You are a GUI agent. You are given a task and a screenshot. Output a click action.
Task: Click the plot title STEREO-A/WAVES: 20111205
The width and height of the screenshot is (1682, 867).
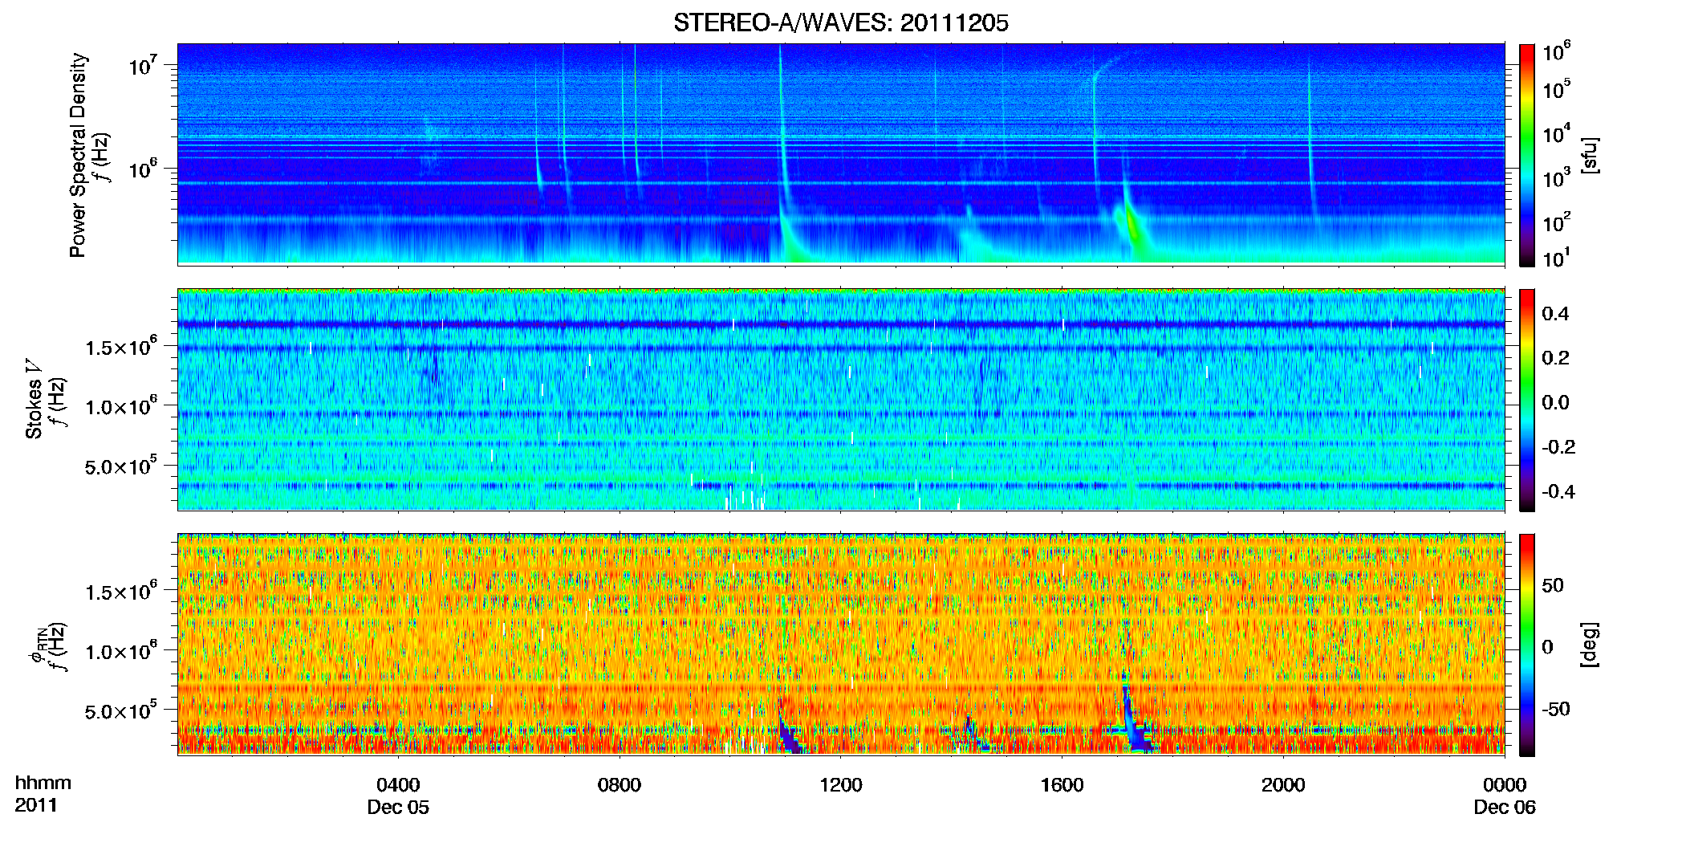tap(840, 23)
